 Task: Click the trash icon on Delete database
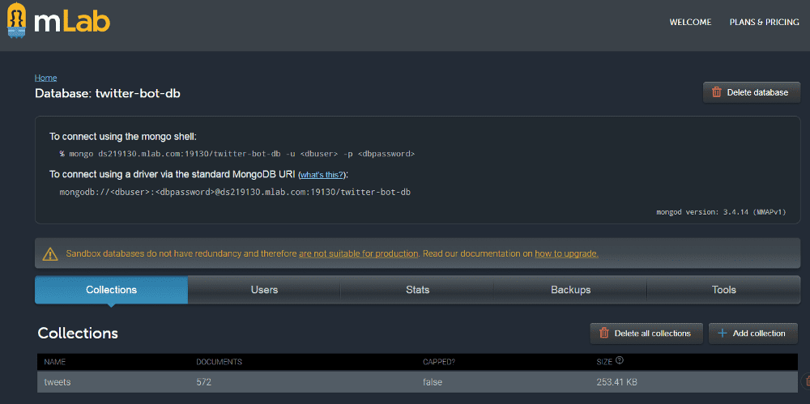point(717,92)
